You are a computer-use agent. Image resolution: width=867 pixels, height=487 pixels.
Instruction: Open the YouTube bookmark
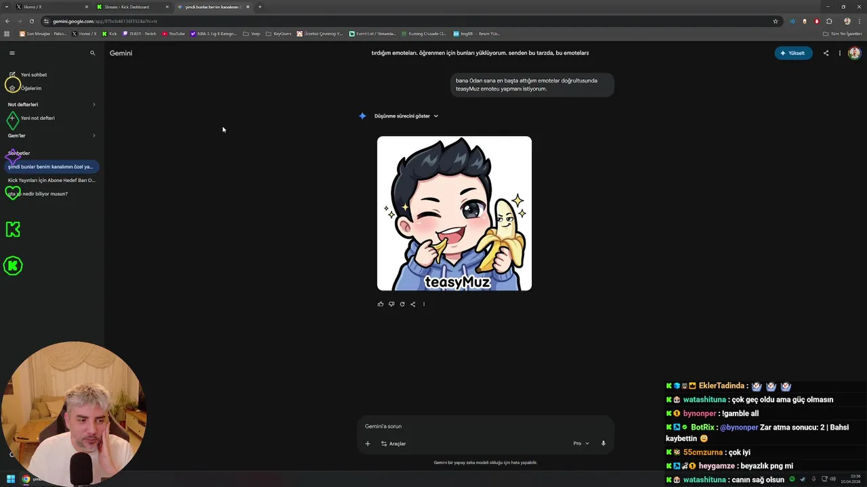173,33
